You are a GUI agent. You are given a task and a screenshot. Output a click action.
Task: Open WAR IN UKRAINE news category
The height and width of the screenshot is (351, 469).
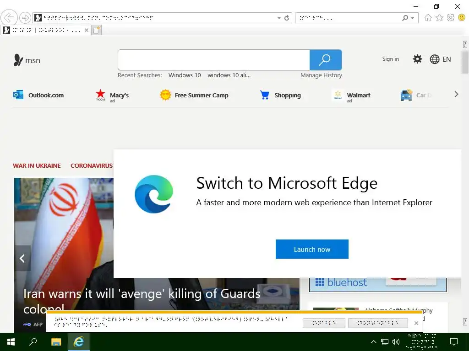[x=37, y=165]
